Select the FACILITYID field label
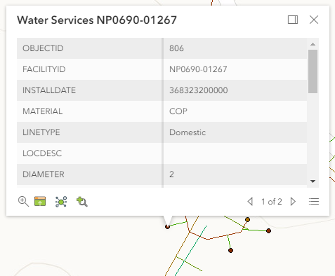This screenshot has height=276, width=335. click(x=44, y=69)
